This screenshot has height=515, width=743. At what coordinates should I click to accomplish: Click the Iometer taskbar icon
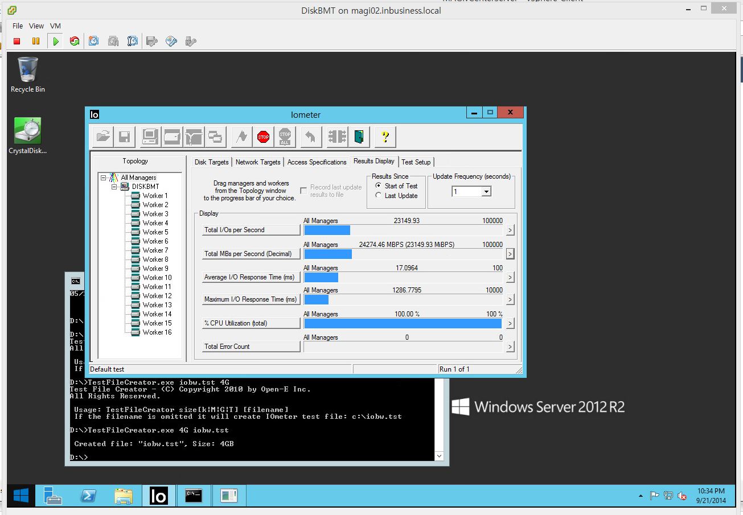[x=159, y=496]
